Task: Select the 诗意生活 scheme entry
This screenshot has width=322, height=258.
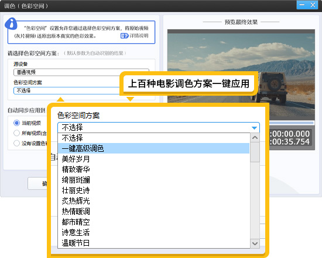Action: coord(153,232)
